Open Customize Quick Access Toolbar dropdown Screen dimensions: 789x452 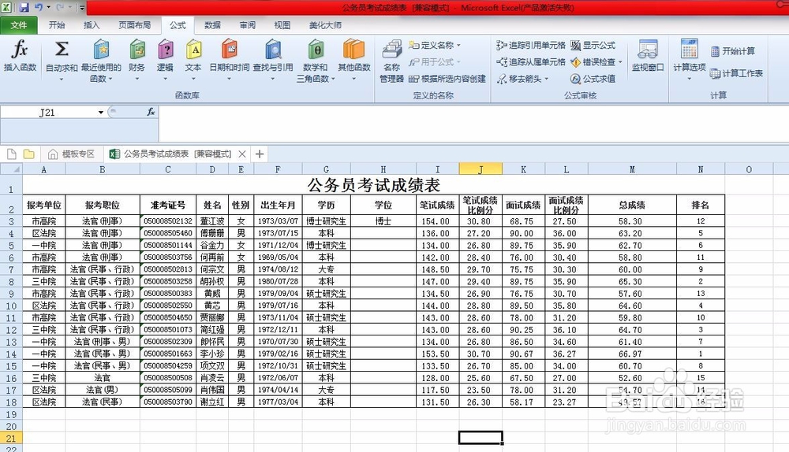pos(82,8)
